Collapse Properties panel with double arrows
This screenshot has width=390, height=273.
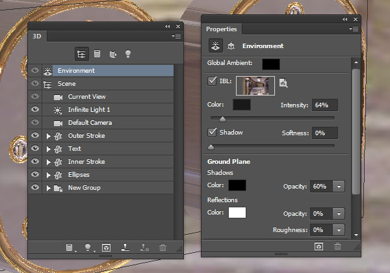point(344,19)
